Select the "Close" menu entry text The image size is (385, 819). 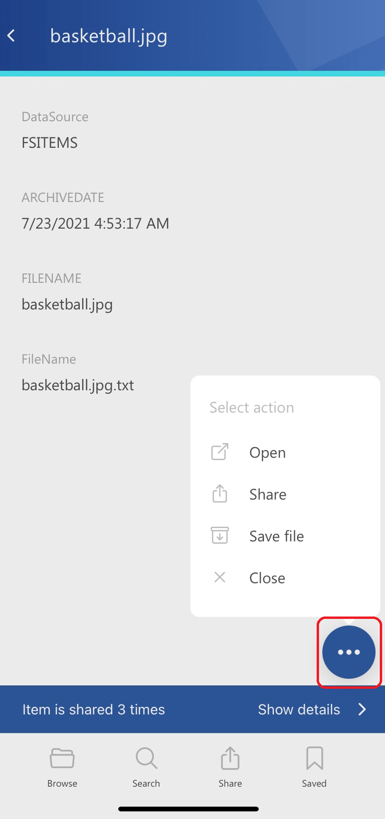click(267, 578)
